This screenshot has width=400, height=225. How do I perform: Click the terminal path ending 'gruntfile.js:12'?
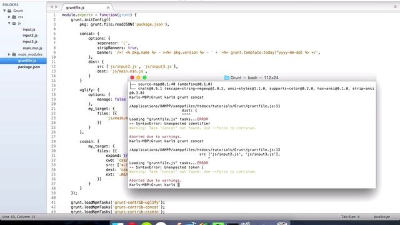(x=204, y=150)
